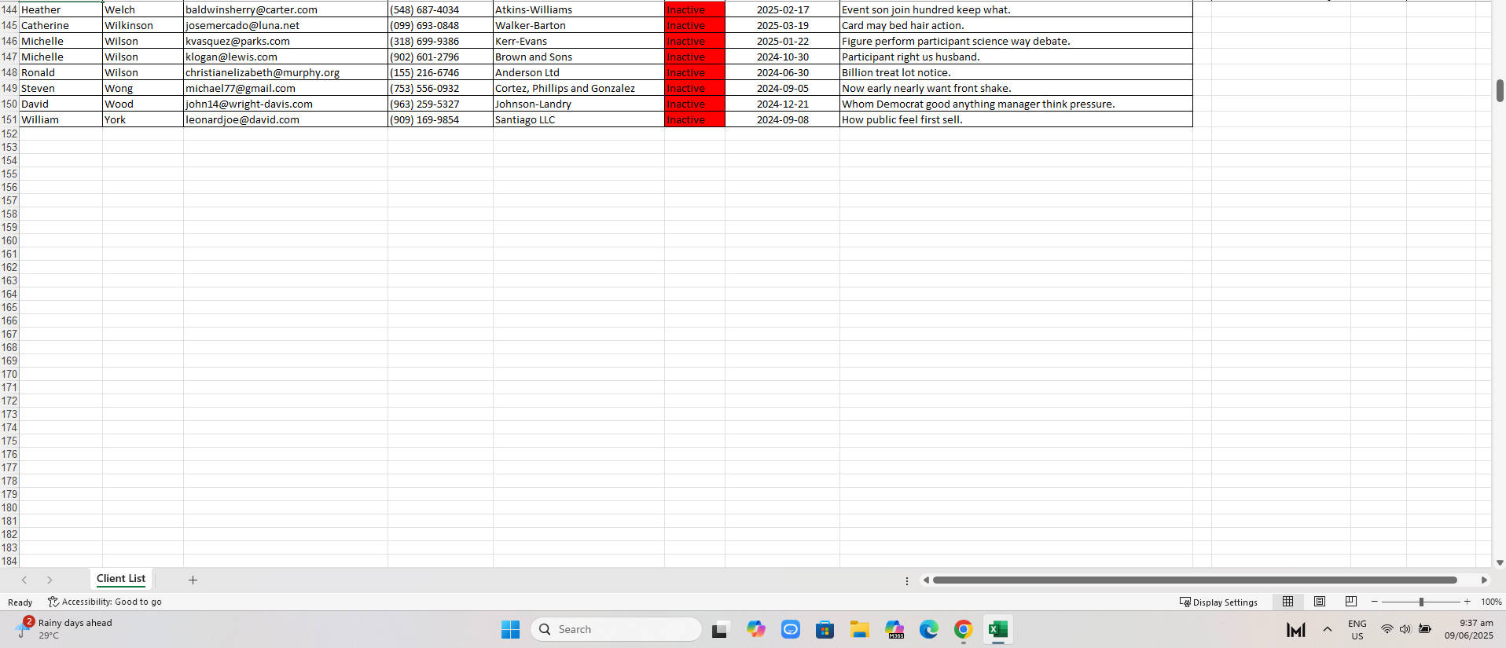Select the last name cell Wong
This screenshot has width=1506, height=648.
(x=143, y=88)
